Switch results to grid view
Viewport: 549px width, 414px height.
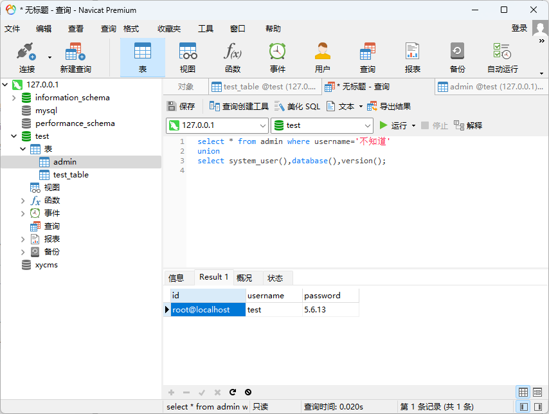tap(523, 392)
